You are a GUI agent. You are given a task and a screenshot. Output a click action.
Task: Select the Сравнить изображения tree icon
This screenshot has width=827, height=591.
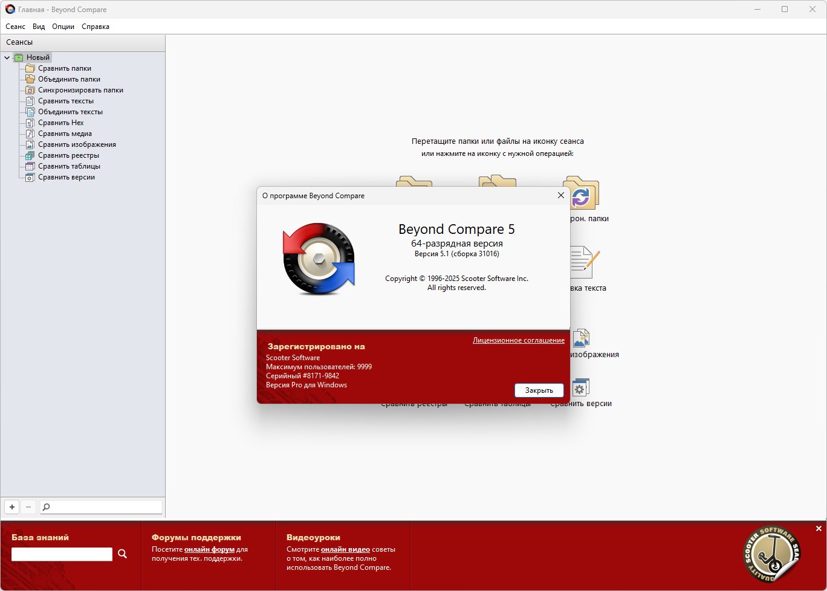30,144
